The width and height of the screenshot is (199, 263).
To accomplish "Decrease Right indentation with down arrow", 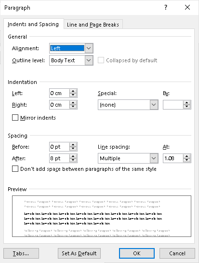I will click(73, 107).
